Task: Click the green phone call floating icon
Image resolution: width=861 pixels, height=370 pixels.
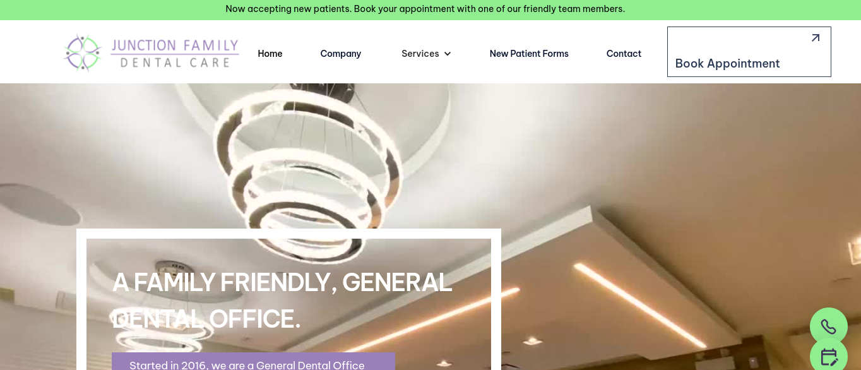Action: 828,326
